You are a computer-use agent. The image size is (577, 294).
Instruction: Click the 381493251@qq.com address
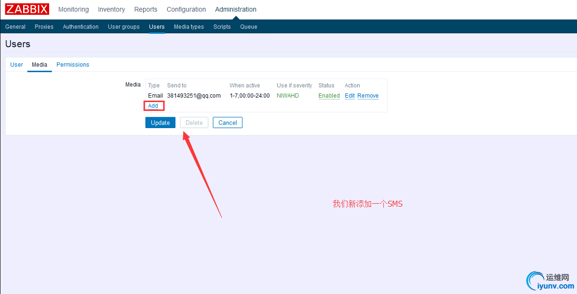pyautogui.click(x=194, y=96)
